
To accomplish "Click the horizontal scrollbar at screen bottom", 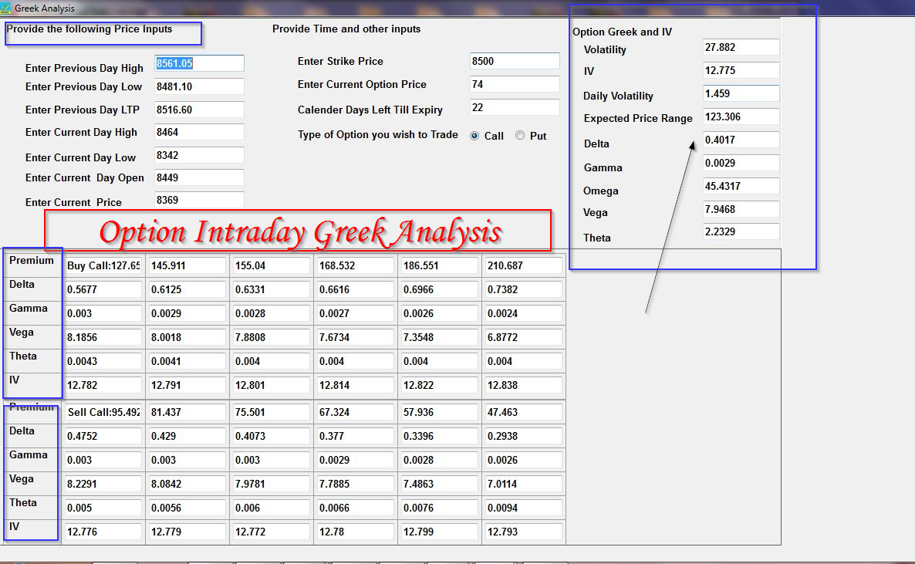I will coord(457,561).
